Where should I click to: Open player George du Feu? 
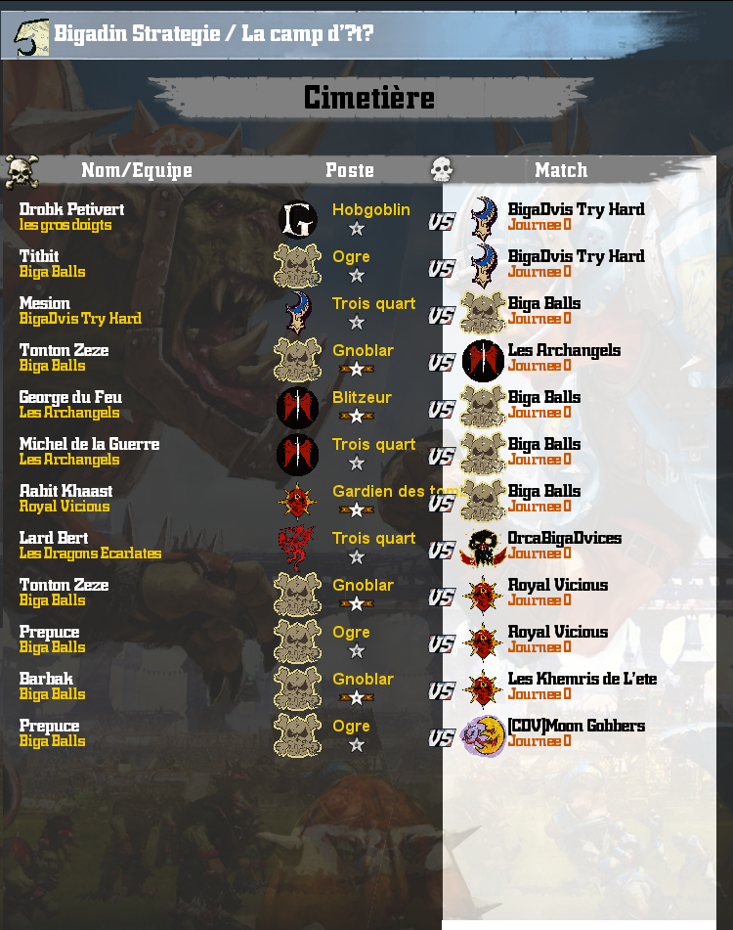[x=70, y=397]
